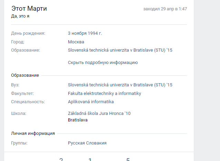Click the profile name Этот Марти
Screen dimensions: 220x161
tap(29, 9)
